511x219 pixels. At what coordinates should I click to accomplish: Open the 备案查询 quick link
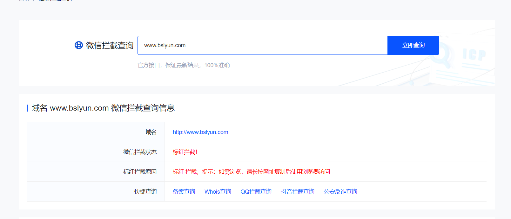[184, 192]
